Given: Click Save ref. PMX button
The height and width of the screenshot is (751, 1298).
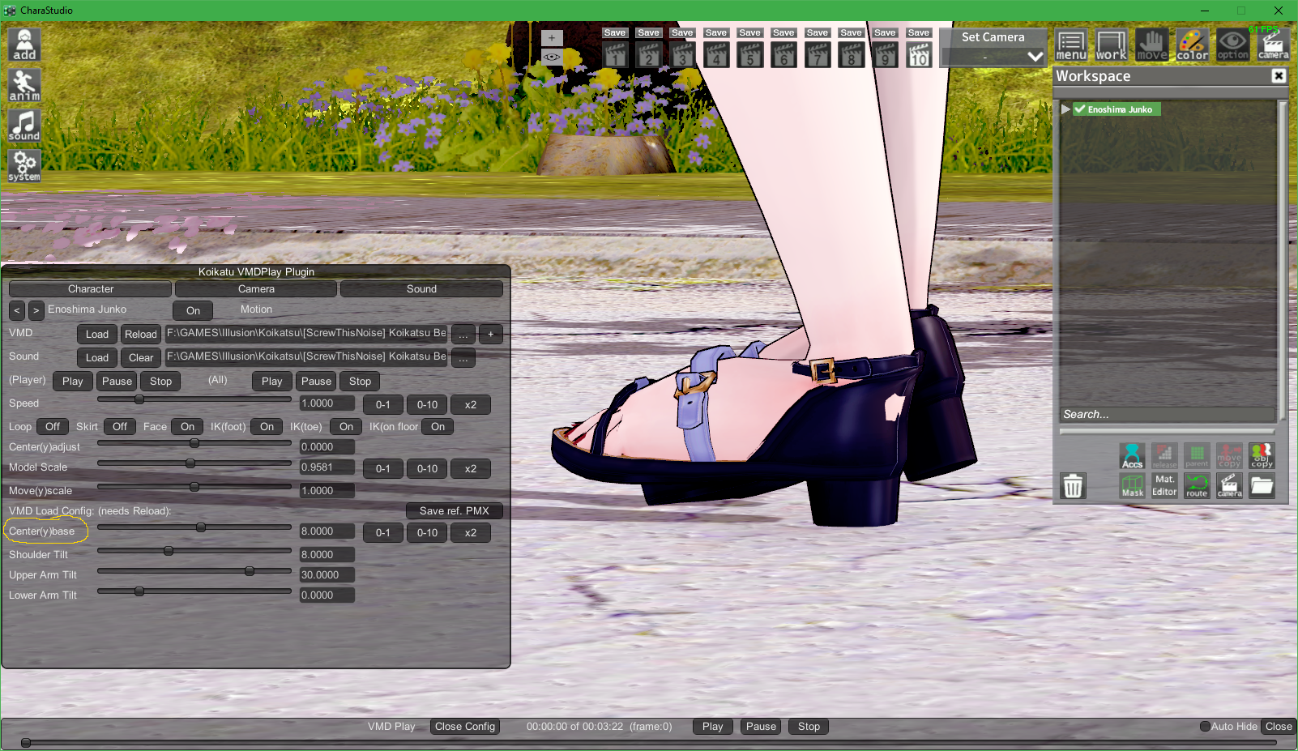Looking at the screenshot, I should coord(455,511).
